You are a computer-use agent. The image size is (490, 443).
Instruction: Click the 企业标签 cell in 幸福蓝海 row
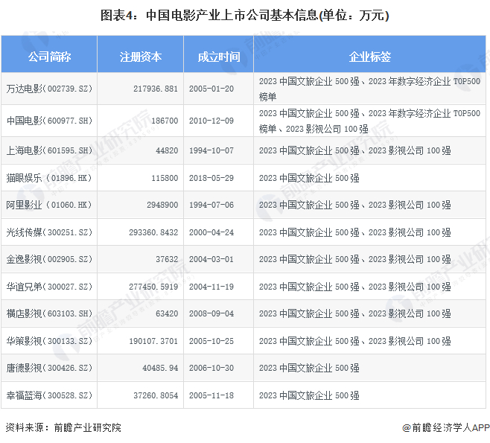click(369, 395)
